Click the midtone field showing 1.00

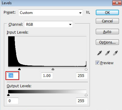pyautogui.click(x=47, y=75)
